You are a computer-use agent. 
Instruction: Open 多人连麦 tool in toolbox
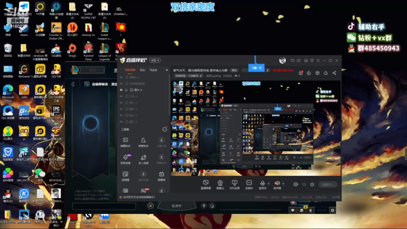[143, 159]
